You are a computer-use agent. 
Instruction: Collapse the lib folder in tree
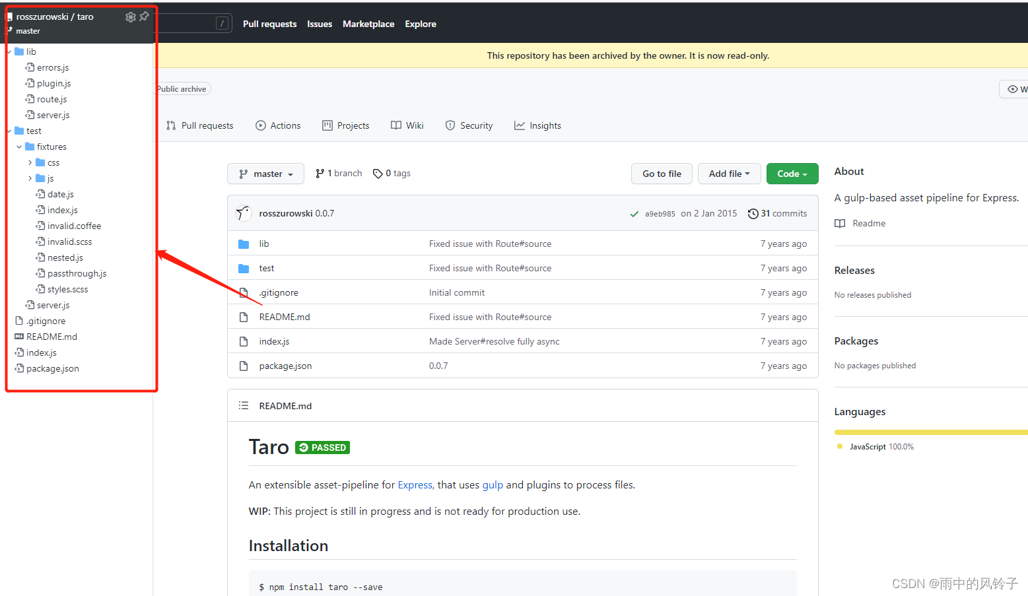coord(9,51)
